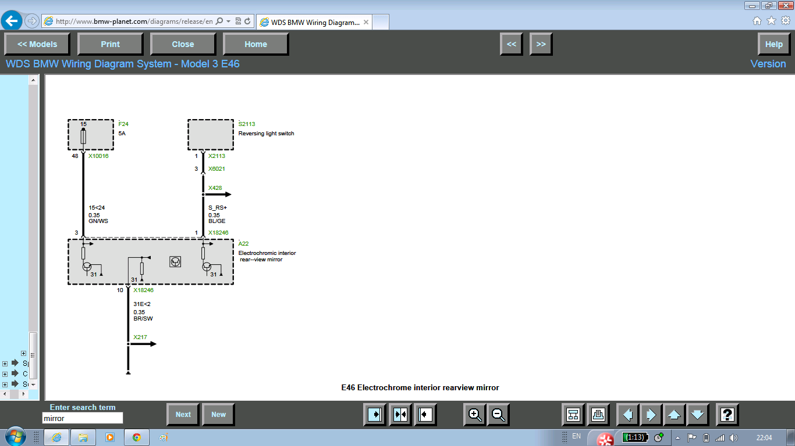Screen dimensions: 795x446
Task: Open Windows Media Player taskbar icon
Action: pos(109,437)
